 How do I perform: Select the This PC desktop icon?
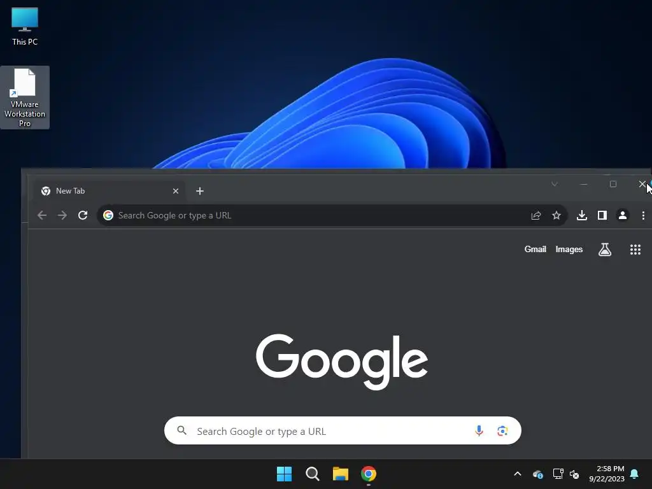click(x=25, y=27)
